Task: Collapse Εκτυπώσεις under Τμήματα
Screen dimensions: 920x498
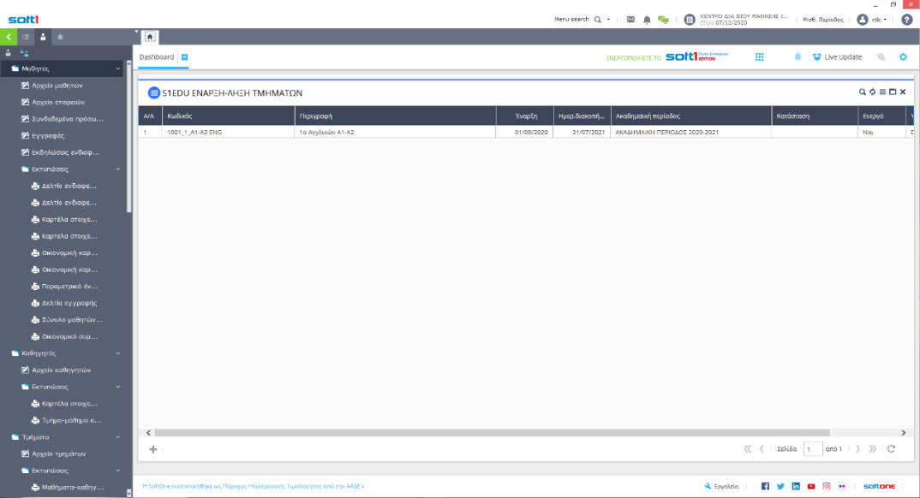Action: (118, 471)
